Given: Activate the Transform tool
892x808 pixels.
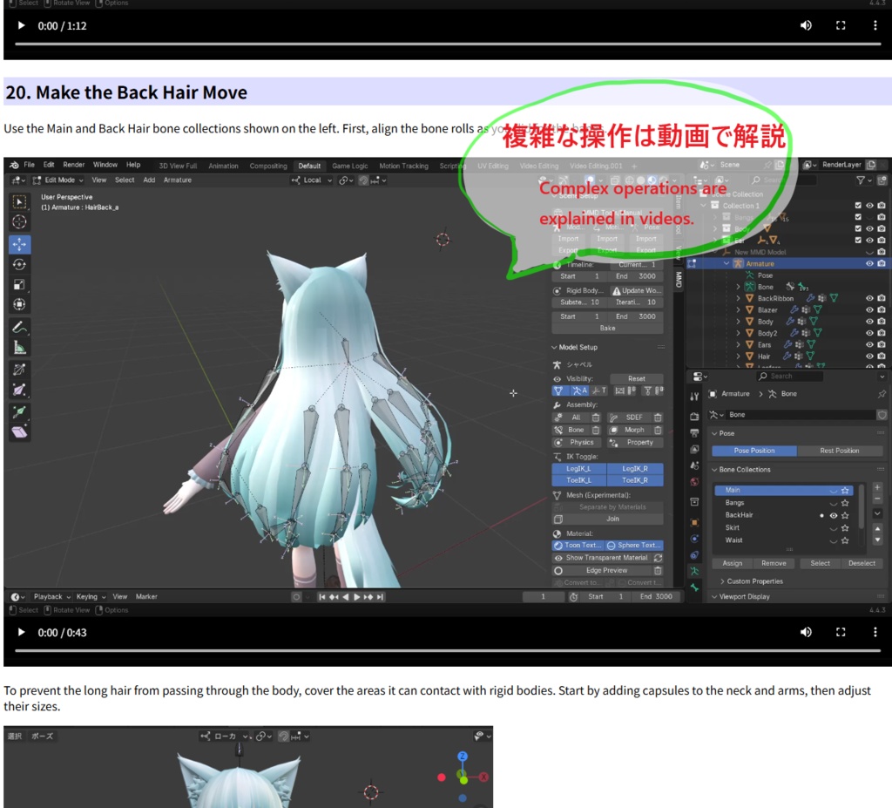Looking at the screenshot, I should [19, 304].
